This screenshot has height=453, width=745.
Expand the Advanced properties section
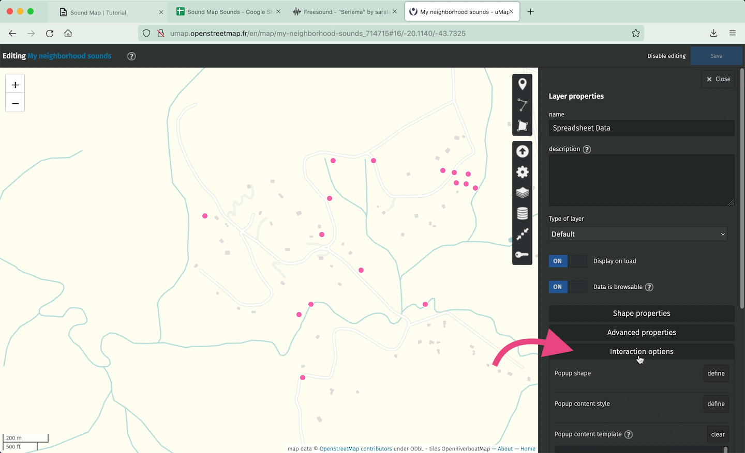(x=641, y=333)
